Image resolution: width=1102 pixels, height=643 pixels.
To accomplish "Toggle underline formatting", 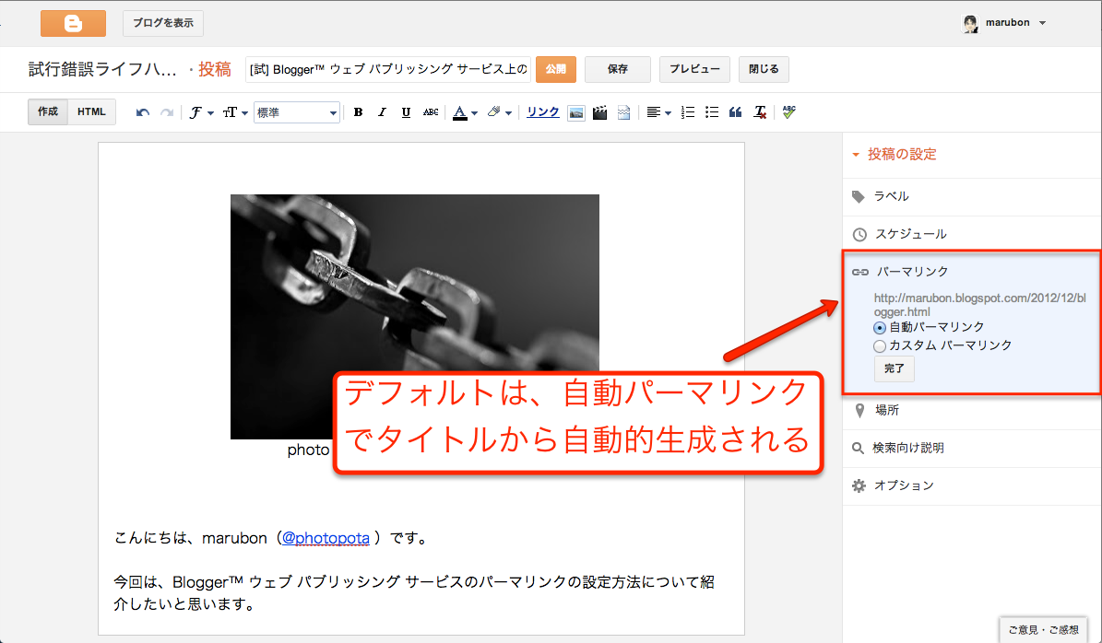I will [x=406, y=112].
